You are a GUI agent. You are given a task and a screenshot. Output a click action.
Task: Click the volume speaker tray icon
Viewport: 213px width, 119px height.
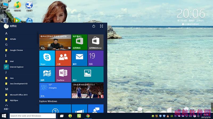(x=190, y=116)
